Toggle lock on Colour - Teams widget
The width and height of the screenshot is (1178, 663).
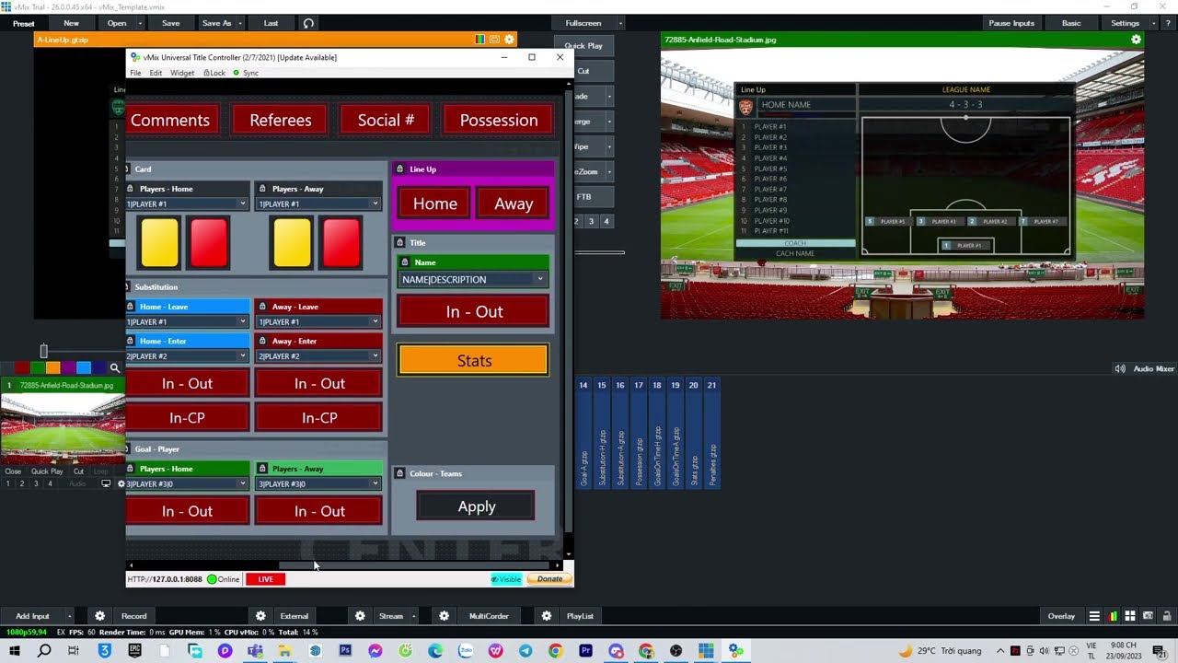399,473
